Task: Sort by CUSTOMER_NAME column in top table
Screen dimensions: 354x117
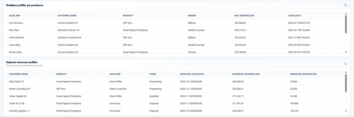Action: pyautogui.click(x=67, y=16)
